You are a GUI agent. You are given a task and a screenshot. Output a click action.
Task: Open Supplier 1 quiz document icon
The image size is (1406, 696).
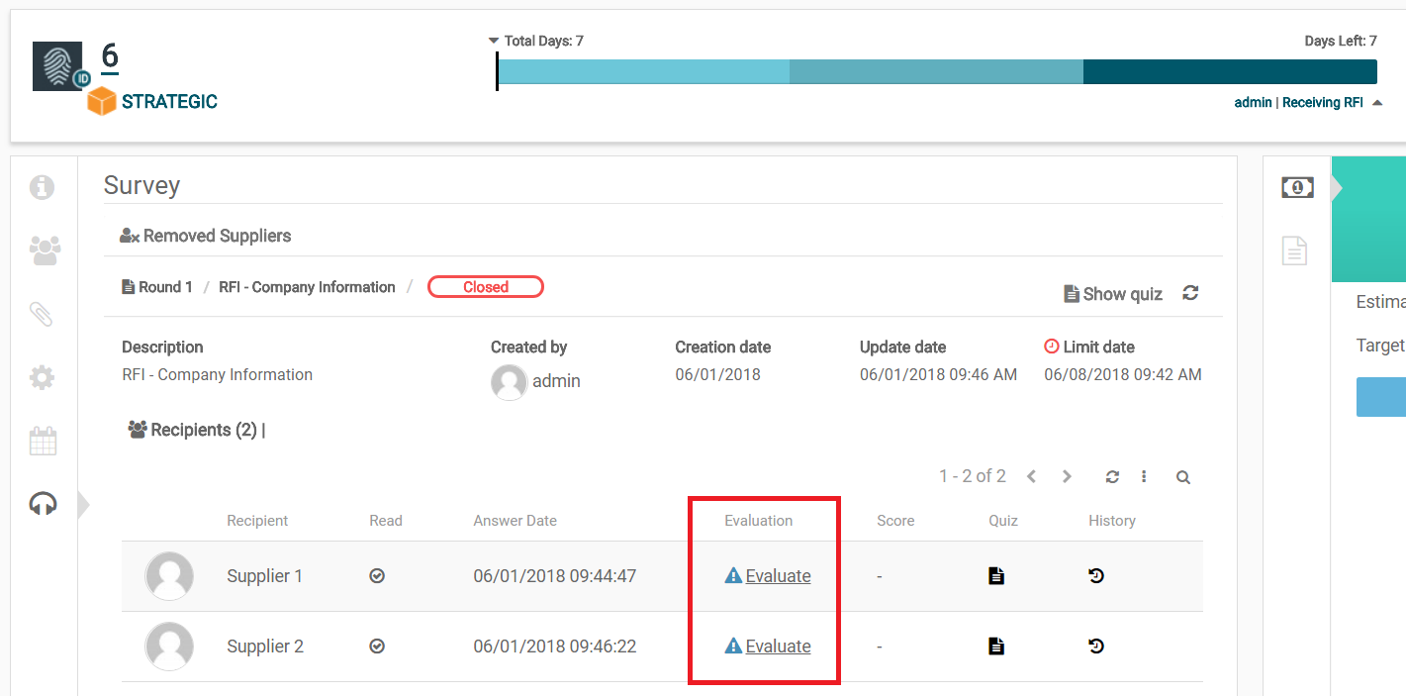click(x=996, y=576)
